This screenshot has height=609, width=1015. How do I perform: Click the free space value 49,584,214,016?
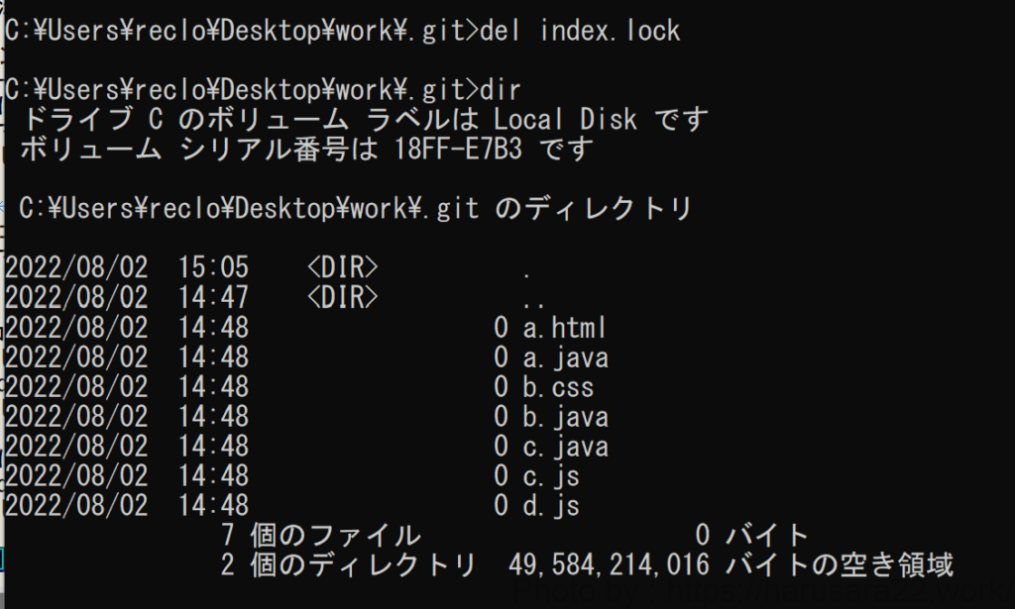pyautogui.click(x=609, y=565)
